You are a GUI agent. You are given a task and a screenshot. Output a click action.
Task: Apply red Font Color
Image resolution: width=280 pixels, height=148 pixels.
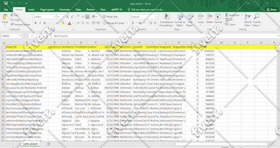point(70,23)
